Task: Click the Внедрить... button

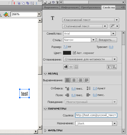Action: pyautogui.click(x=107, y=40)
